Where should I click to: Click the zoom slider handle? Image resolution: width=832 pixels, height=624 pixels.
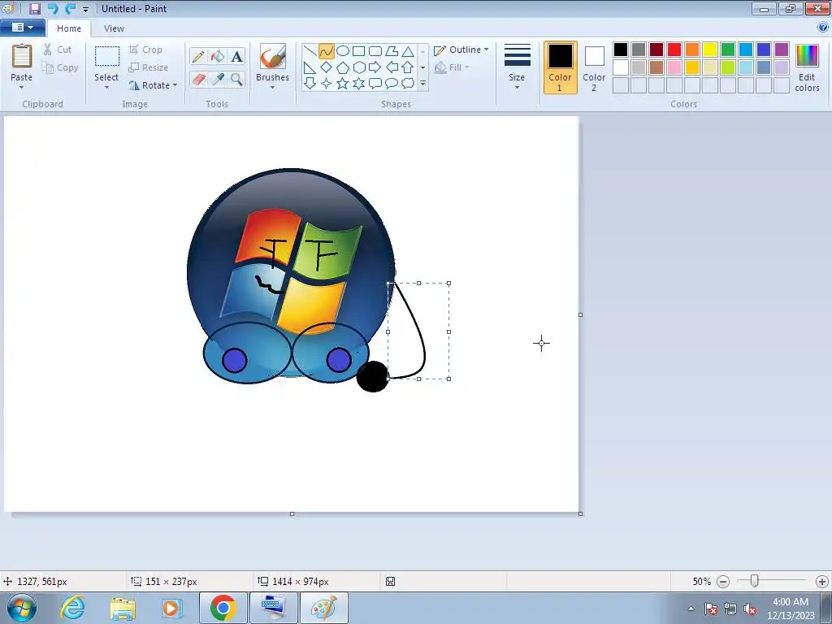[x=754, y=582]
